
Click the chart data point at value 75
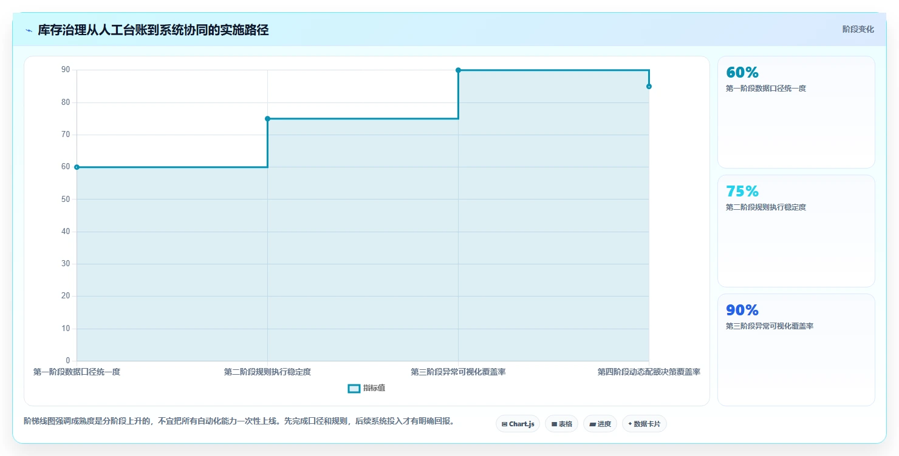click(x=267, y=118)
